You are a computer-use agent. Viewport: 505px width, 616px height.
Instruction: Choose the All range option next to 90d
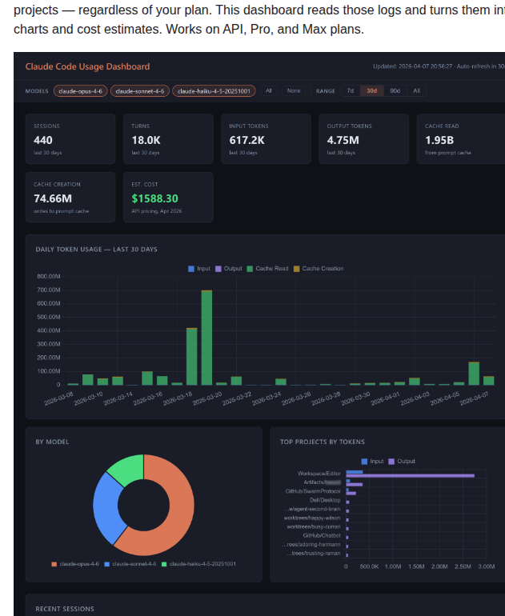[417, 90]
